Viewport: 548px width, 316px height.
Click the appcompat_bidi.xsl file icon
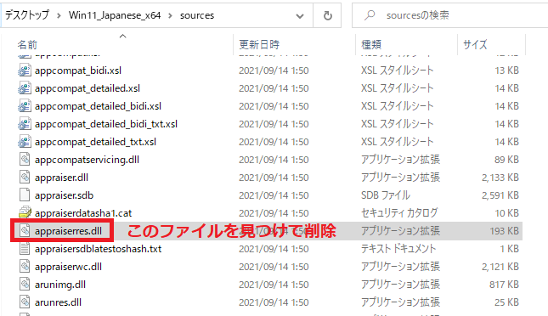coord(25,71)
